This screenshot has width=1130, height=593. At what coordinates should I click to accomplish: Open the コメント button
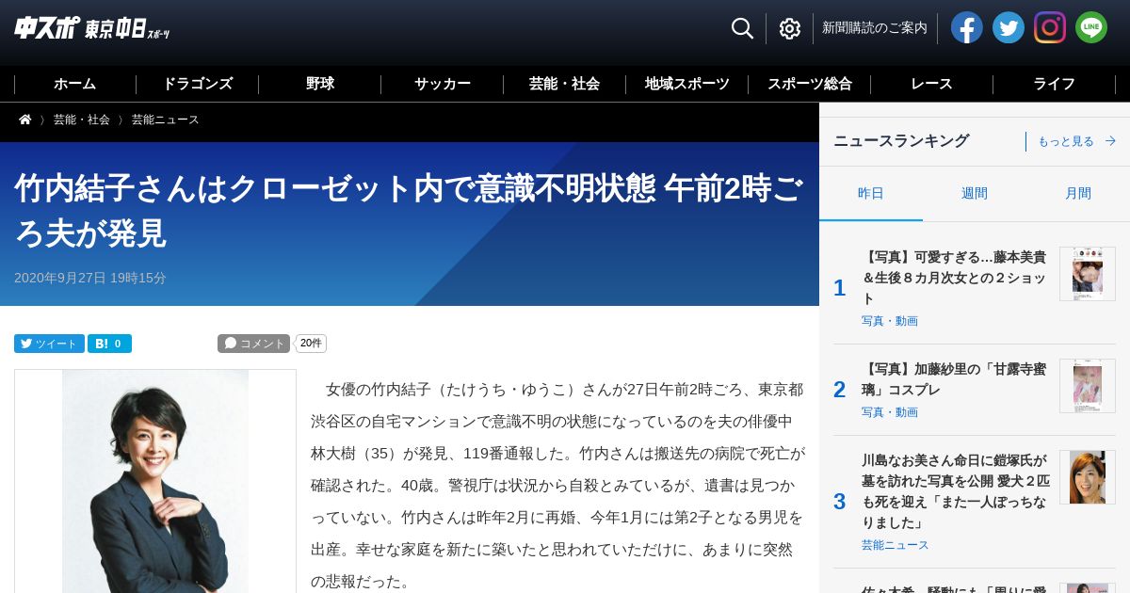point(253,344)
